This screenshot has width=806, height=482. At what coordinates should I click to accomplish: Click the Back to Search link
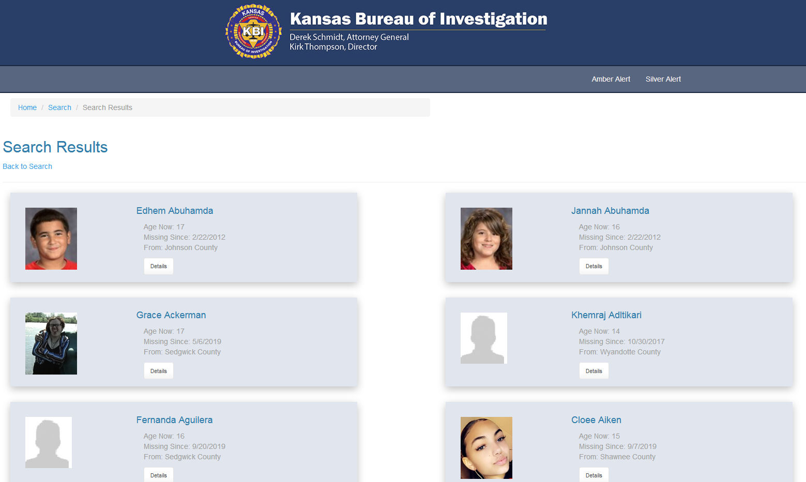click(x=27, y=166)
